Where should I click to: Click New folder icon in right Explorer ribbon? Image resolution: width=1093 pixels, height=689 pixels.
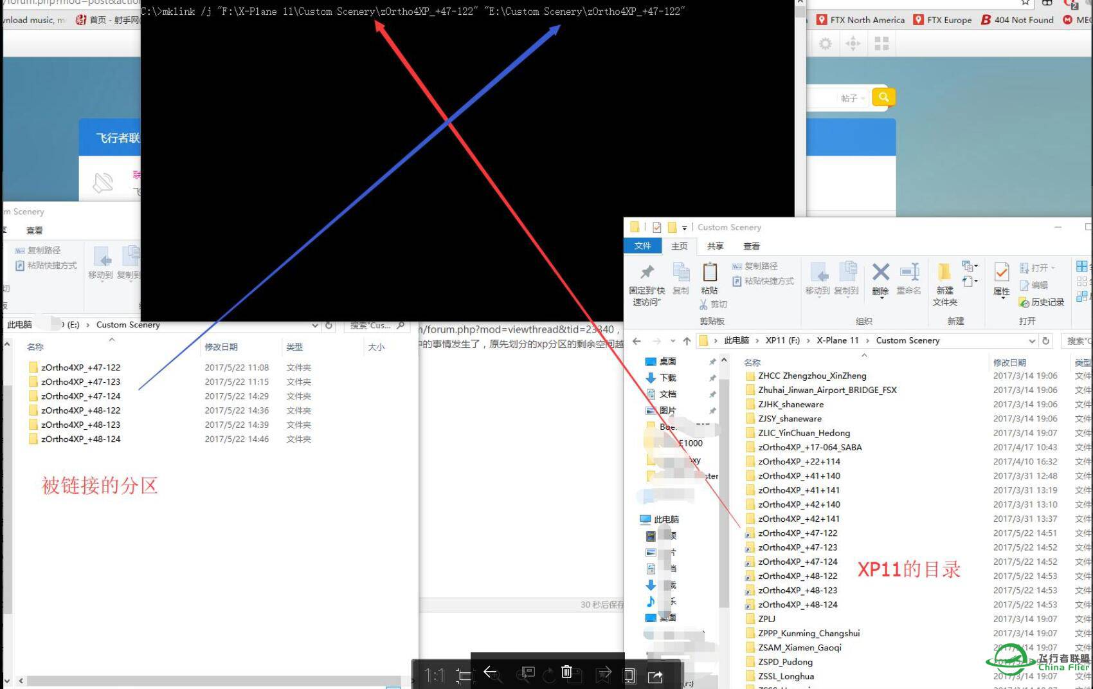944,272
